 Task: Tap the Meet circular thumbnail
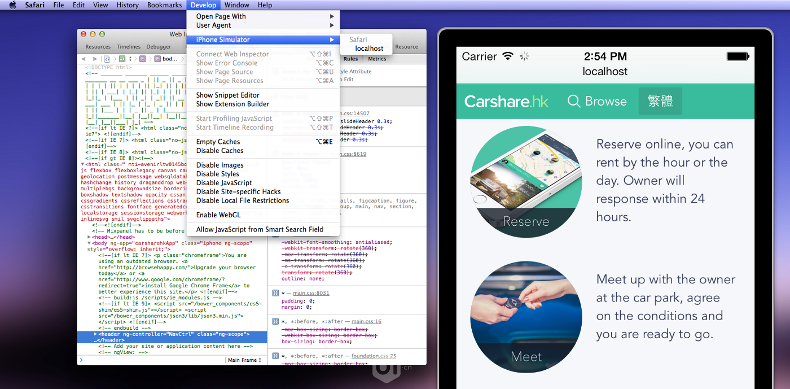(526, 317)
